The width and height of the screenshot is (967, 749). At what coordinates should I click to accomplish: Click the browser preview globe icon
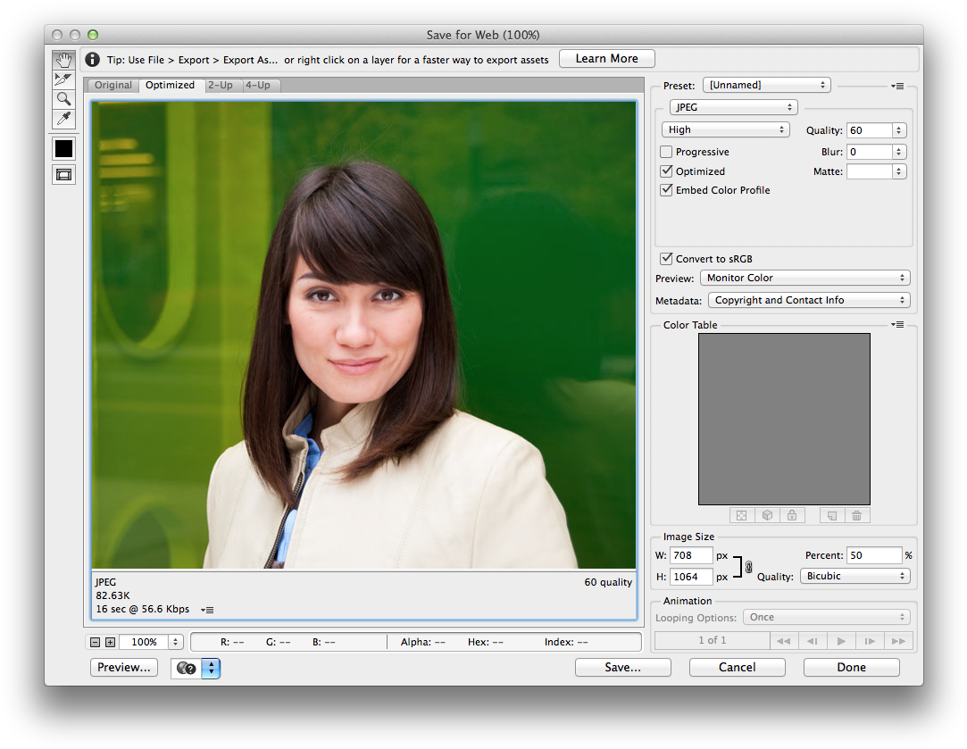pyautogui.click(x=187, y=668)
